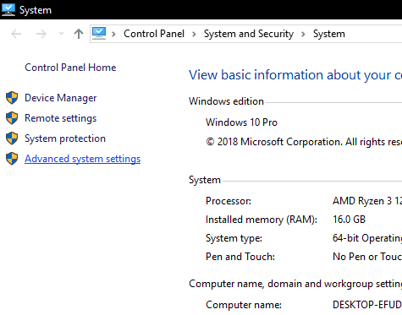Click the 'DESKTOP-EFUD' computer name value
Screen dimensions: 402x315
367,305
